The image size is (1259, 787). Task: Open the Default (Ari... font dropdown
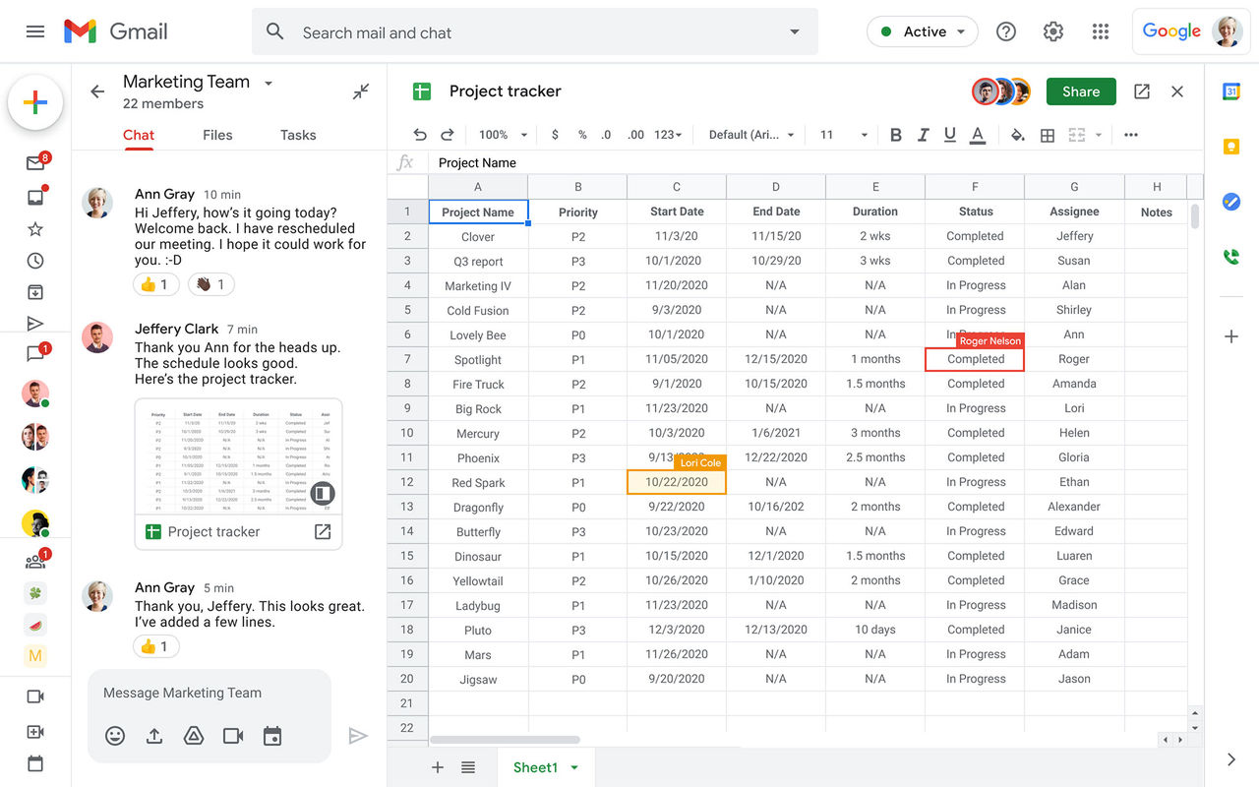point(751,135)
